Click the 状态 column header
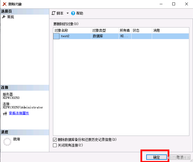Image resolution: width=193 pixels, height=162 pixels. click(x=142, y=30)
